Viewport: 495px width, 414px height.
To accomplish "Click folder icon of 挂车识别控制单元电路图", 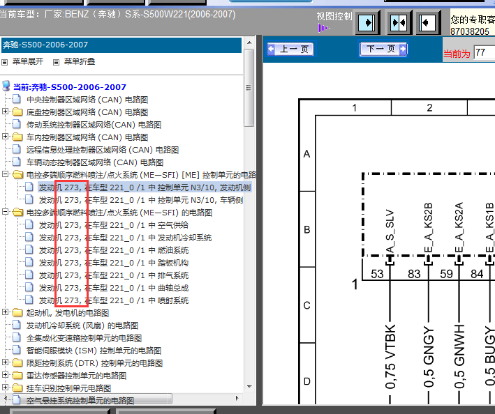I will (17, 388).
